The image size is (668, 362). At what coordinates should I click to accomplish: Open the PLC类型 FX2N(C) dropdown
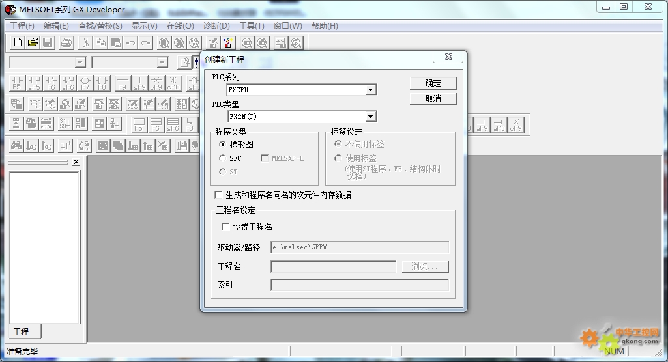click(370, 117)
